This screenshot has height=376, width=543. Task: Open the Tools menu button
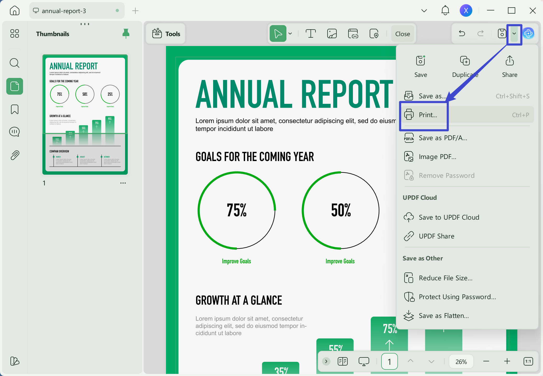point(166,34)
